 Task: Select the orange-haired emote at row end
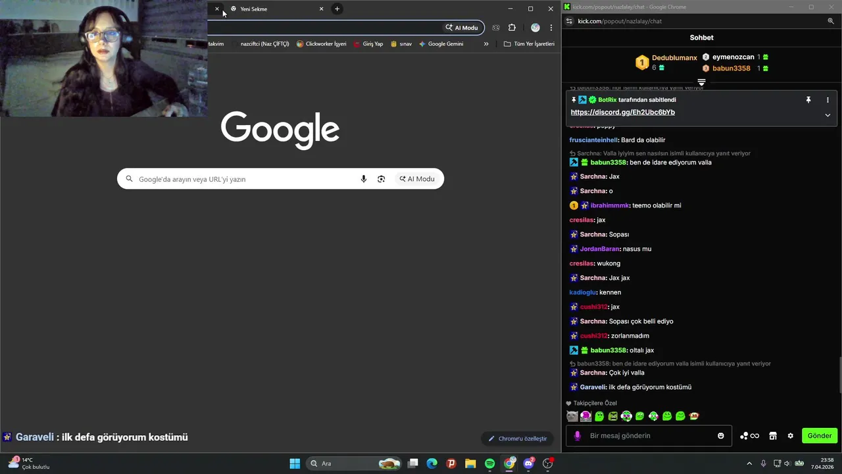point(694,416)
